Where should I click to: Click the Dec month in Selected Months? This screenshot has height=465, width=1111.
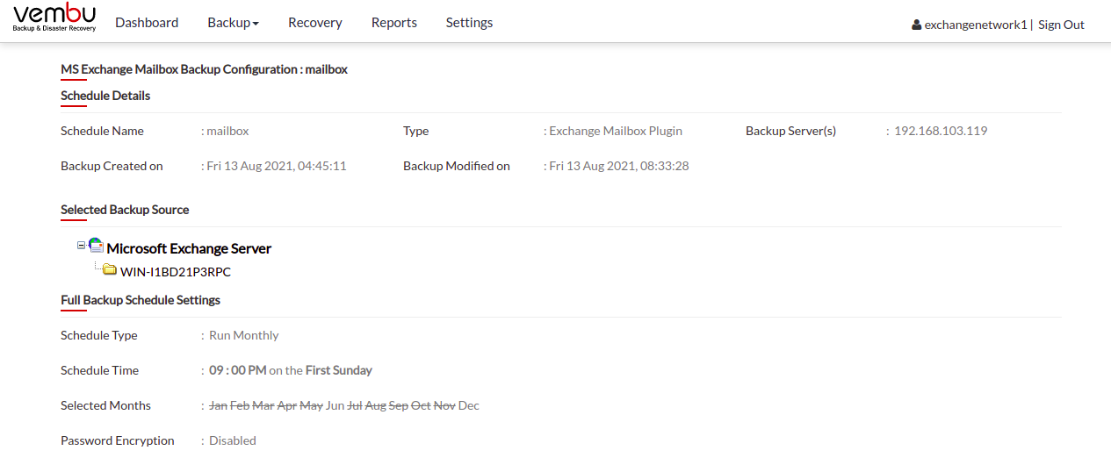click(469, 405)
